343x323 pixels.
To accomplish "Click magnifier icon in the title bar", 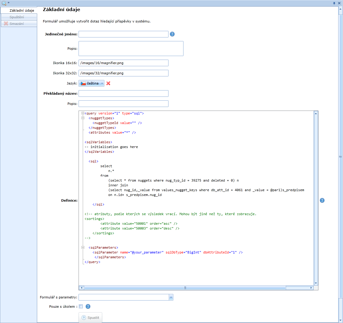I will tap(4, 3).
